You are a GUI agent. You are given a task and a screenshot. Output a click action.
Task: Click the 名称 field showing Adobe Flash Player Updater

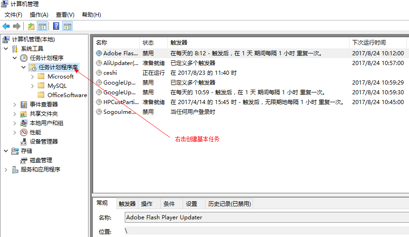click(x=267, y=217)
